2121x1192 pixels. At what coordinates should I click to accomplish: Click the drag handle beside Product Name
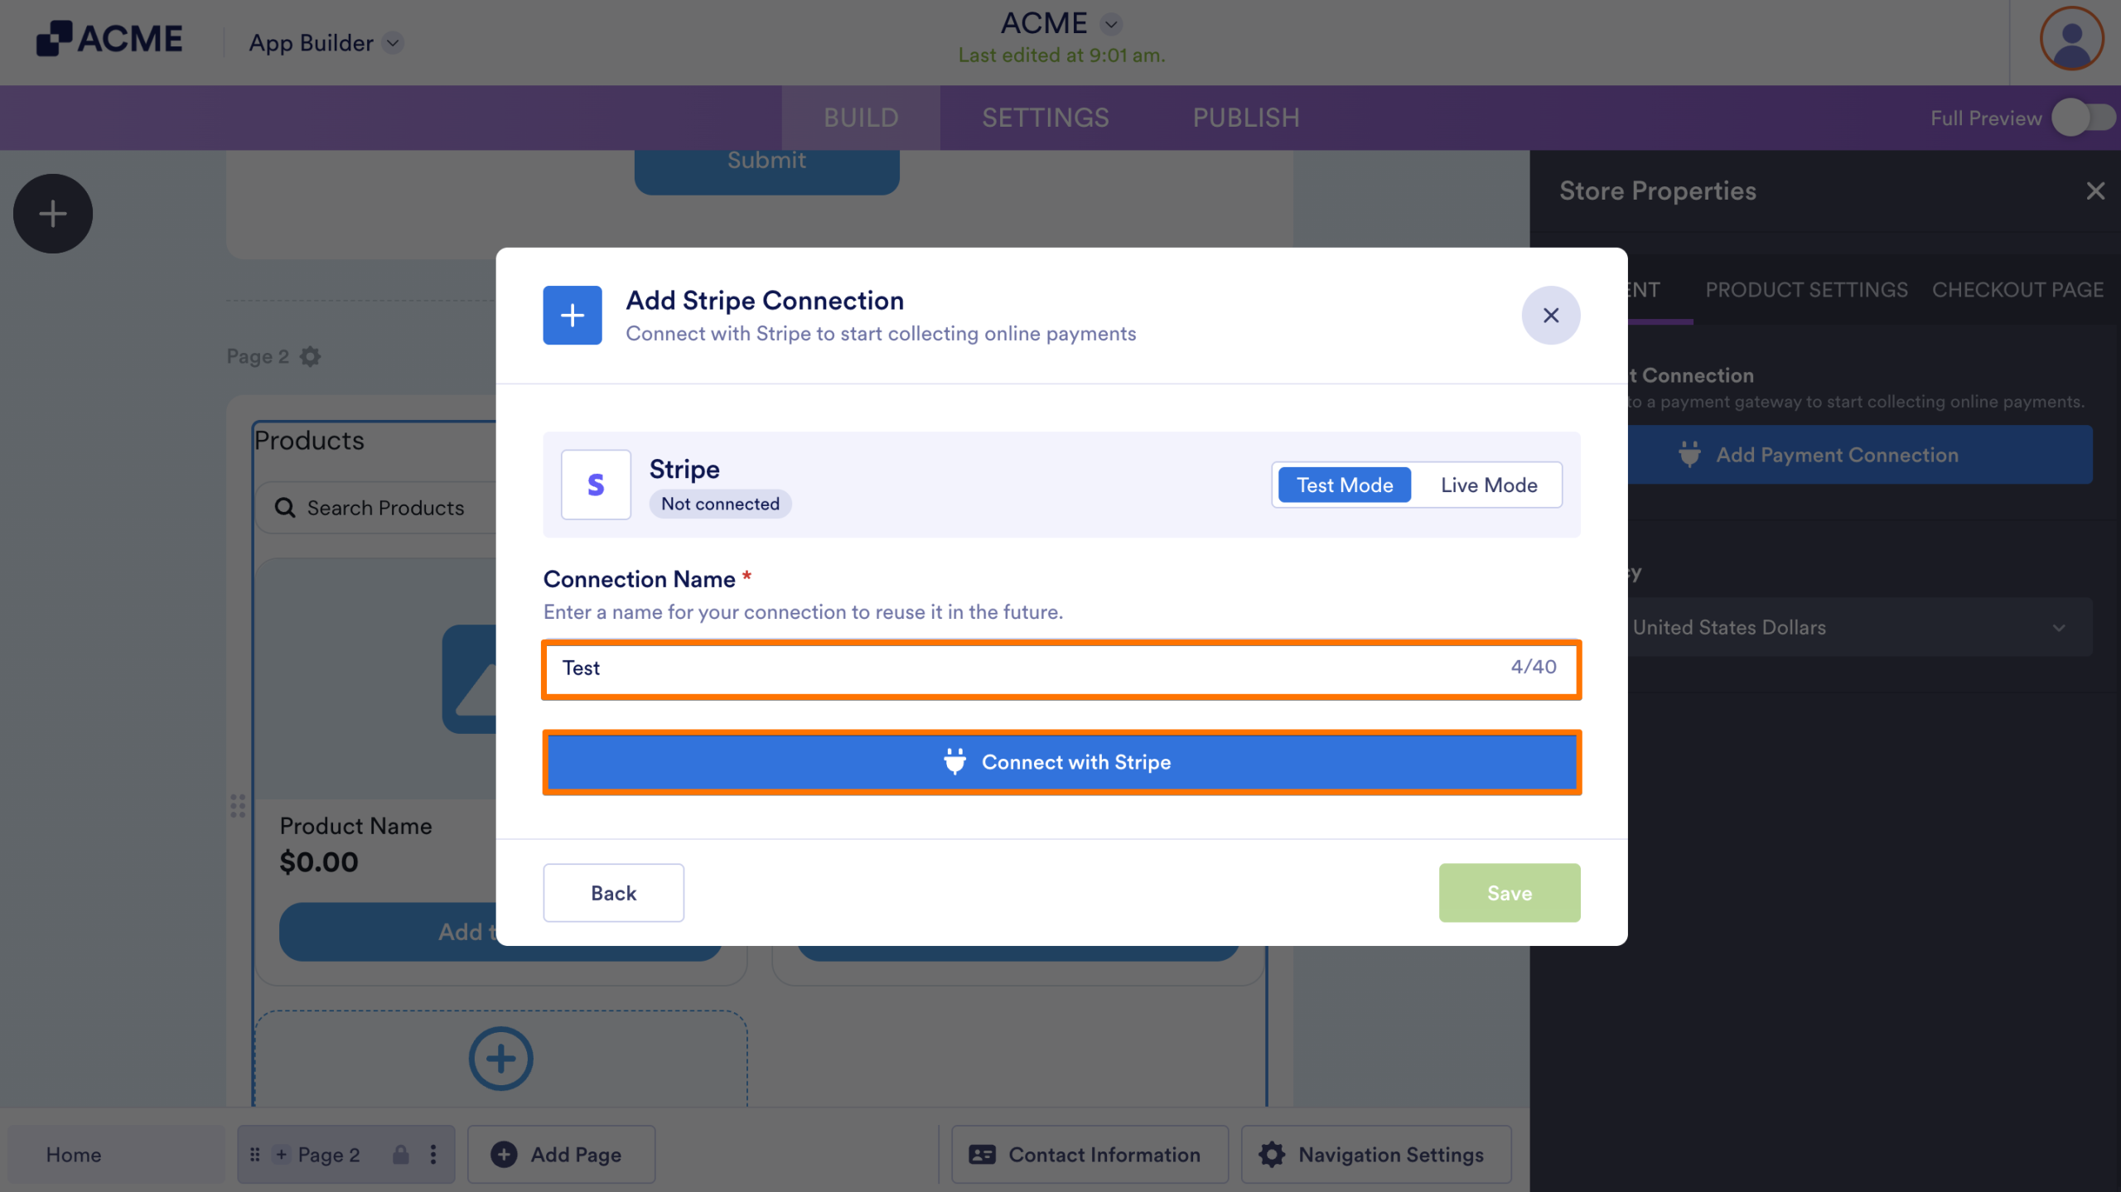tap(238, 806)
